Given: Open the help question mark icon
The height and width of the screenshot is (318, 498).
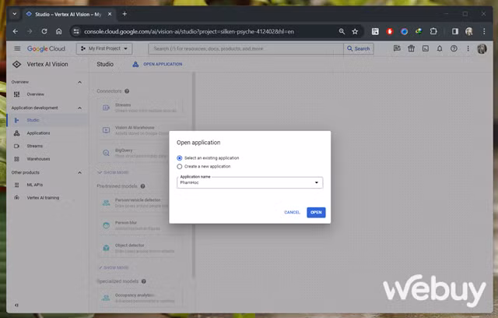Looking at the screenshot, I should (x=454, y=48).
